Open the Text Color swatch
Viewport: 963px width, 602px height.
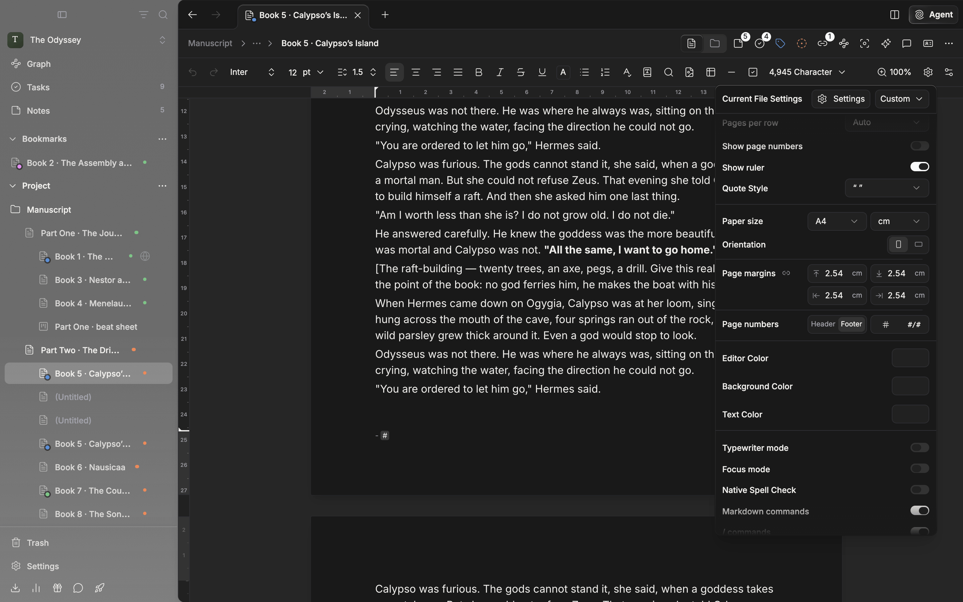(x=910, y=414)
